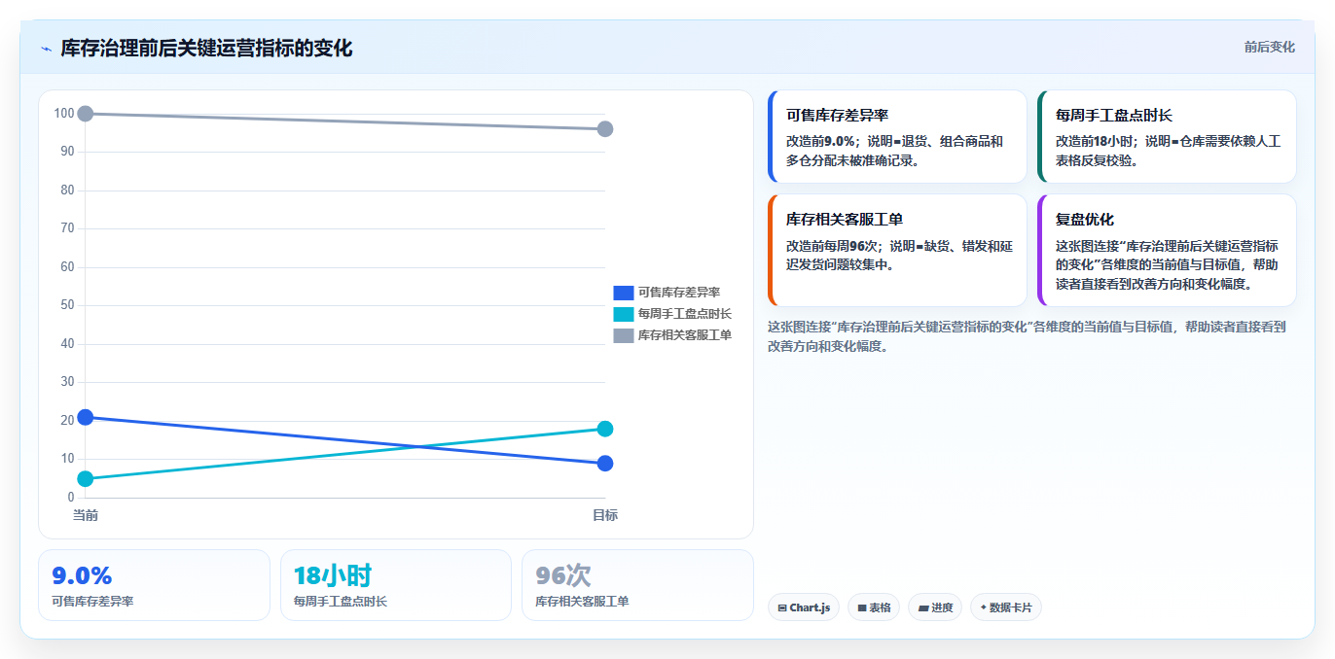This screenshot has height=659, width=1335.
Task: Click the 当前 x-axis label
Action: pyautogui.click(x=86, y=515)
